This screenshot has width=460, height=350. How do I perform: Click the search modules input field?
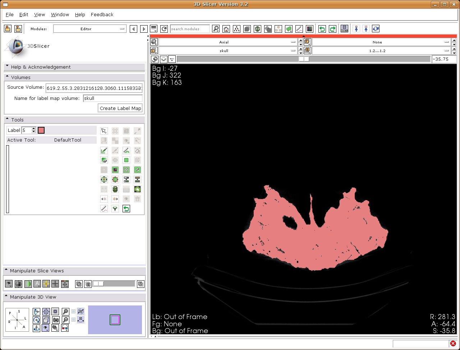click(190, 29)
